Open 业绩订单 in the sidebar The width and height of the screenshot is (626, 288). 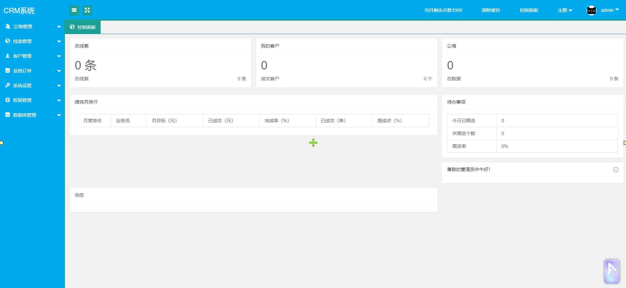point(32,71)
